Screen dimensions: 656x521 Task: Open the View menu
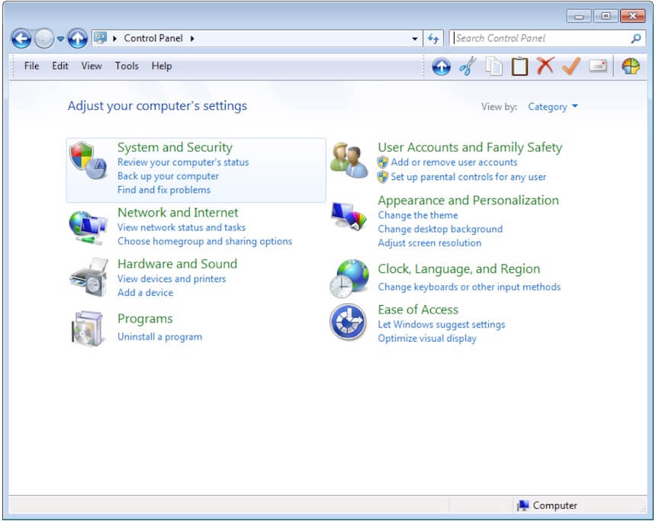(x=92, y=66)
